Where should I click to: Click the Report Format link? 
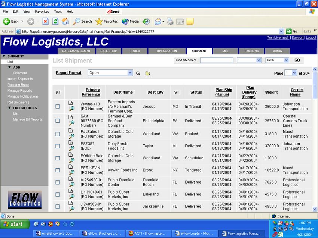(x=68, y=73)
